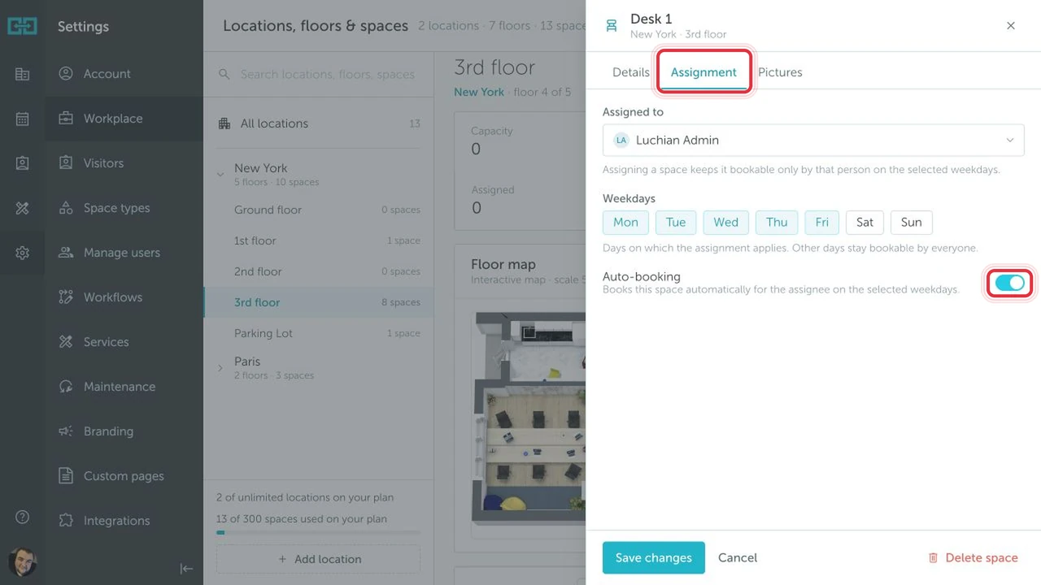Switch to the Details tab
This screenshot has width=1041, height=585.
(x=631, y=72)
